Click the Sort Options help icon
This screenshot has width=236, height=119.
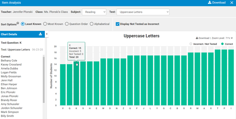coord(18,23)
